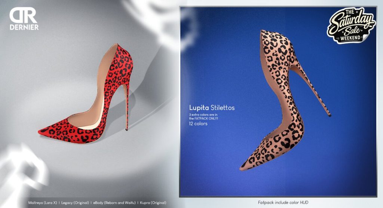Click the Fatpack include color HUD caption

point(283,202)
